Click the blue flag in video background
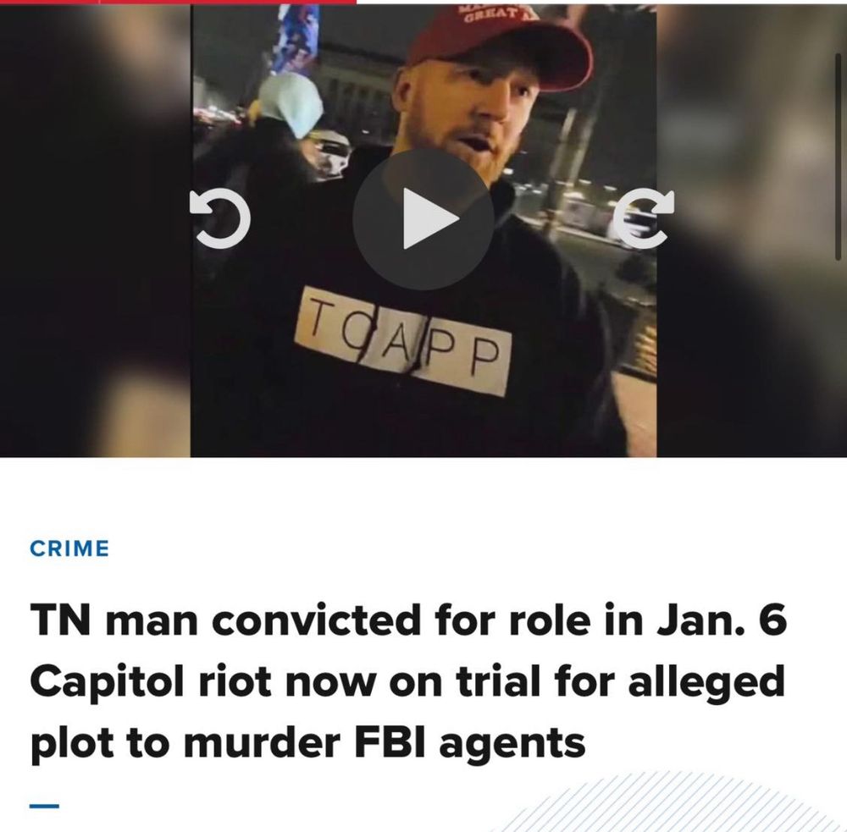Viewport: 847px width, 832px height. [x=296, y=39]
